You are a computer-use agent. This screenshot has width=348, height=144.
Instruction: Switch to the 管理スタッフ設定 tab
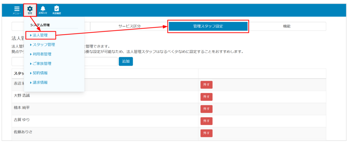coord(208,26)
